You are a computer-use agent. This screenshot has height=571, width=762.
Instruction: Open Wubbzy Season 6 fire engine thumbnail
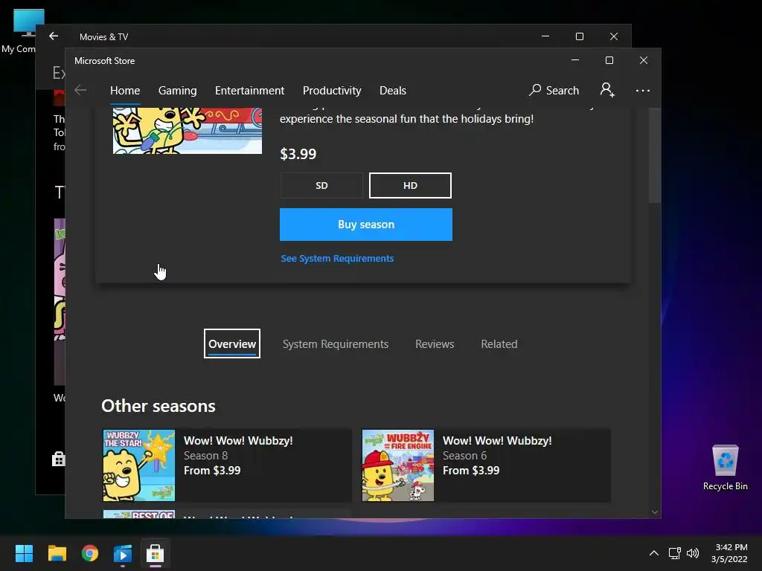[x=398, y=465]
